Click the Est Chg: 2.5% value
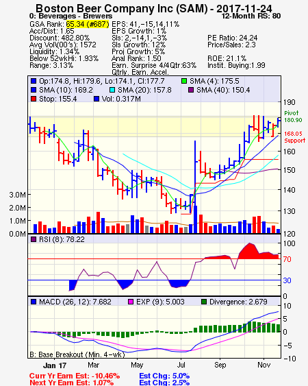 [164, 383]
